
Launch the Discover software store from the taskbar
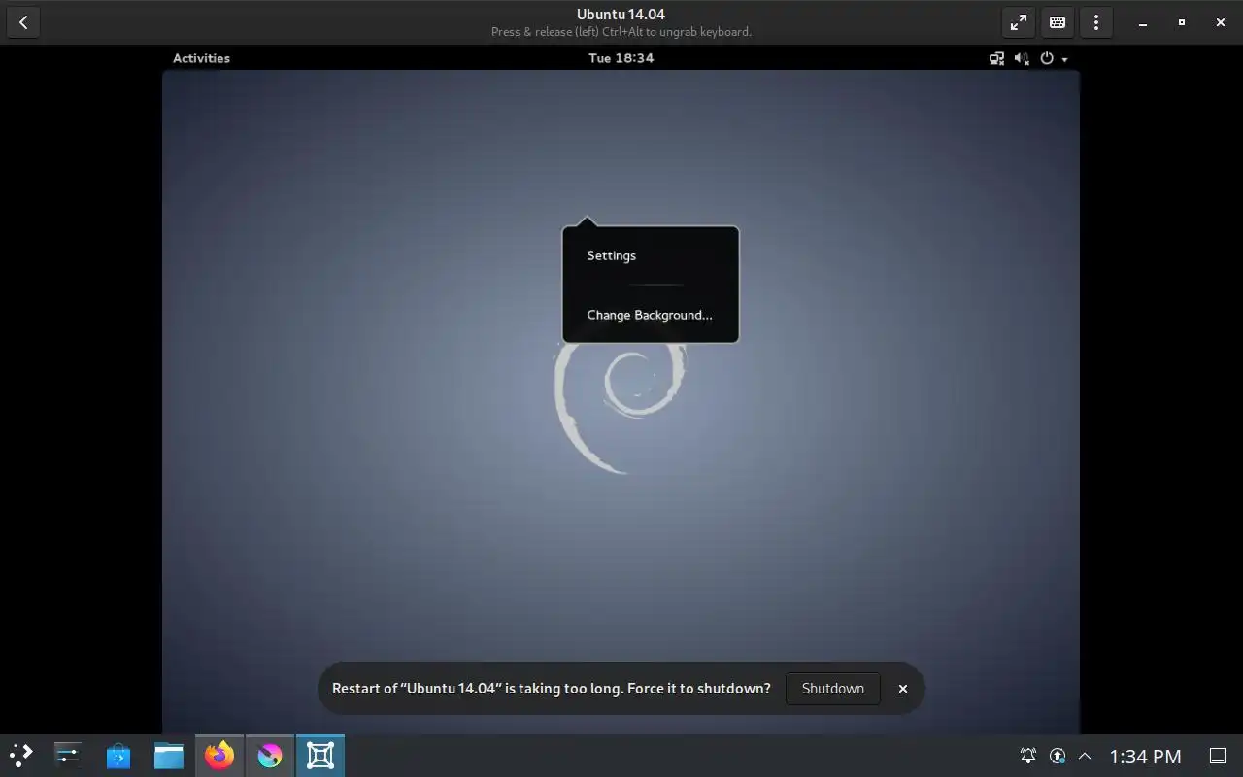[118, 755]
